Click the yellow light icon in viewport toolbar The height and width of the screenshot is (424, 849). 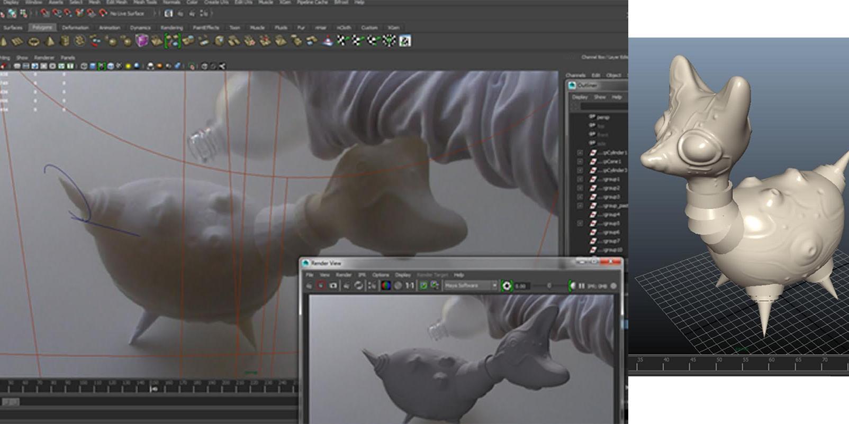tap(128, 66)
